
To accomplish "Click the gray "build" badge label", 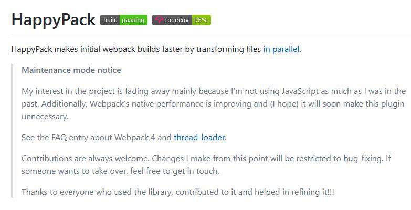I will 110,20.
